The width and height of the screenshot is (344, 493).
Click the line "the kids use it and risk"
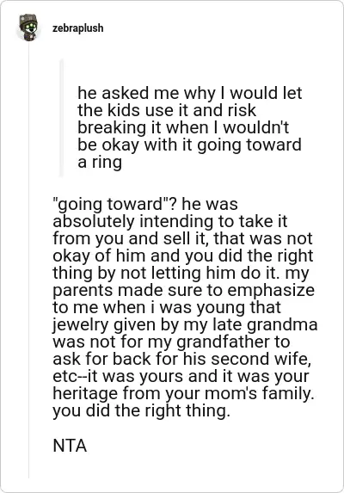coord(167,110)
